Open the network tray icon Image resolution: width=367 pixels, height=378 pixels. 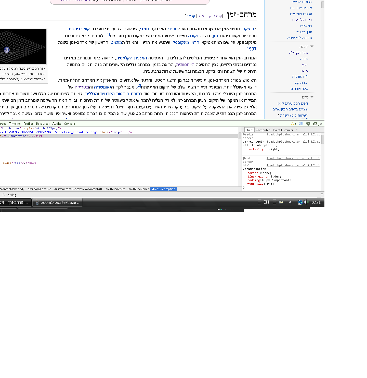point(300,202)
